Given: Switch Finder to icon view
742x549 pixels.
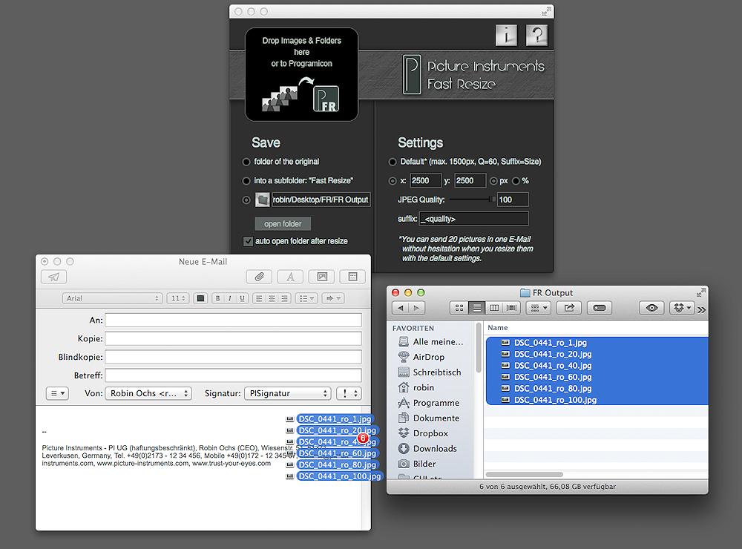Looking at the screenshot, I should [x=459, y=308].
